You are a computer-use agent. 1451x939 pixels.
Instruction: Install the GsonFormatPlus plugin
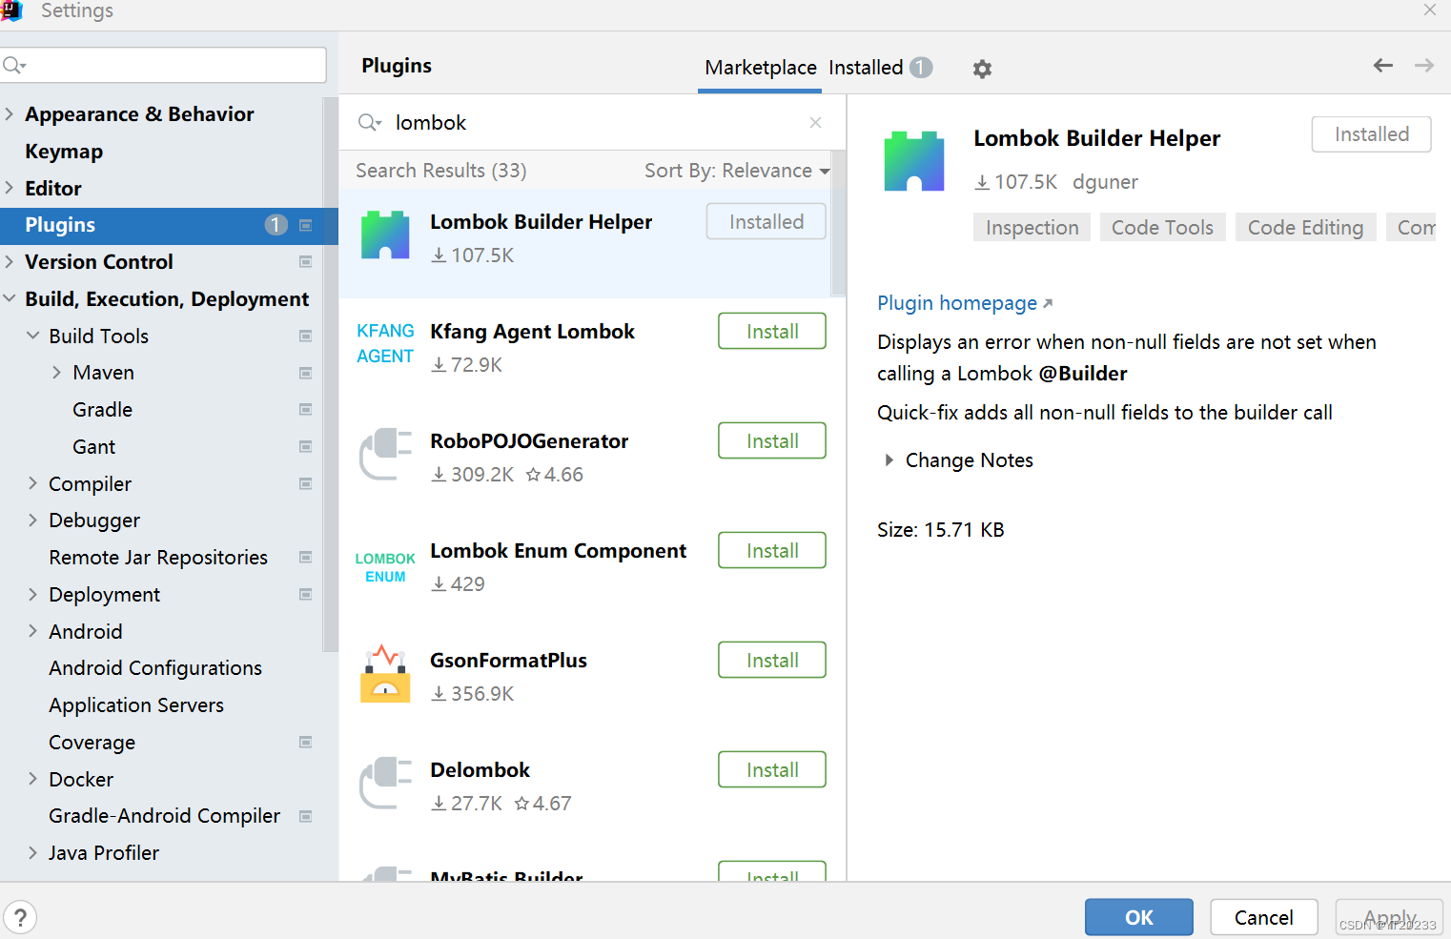[772, 660]
